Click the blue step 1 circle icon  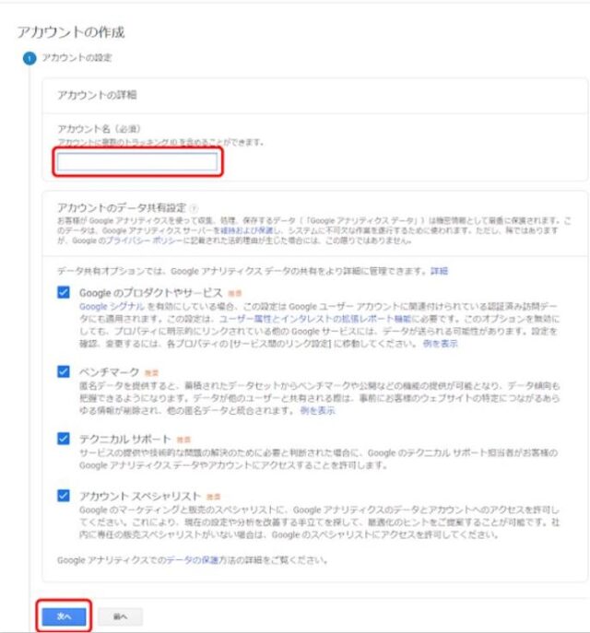click(29, 59)
